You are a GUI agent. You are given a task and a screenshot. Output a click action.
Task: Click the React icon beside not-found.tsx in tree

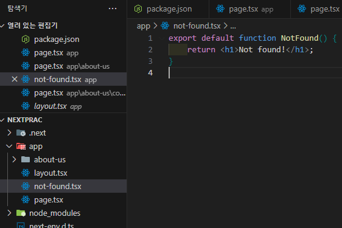[x=26, y=187]
